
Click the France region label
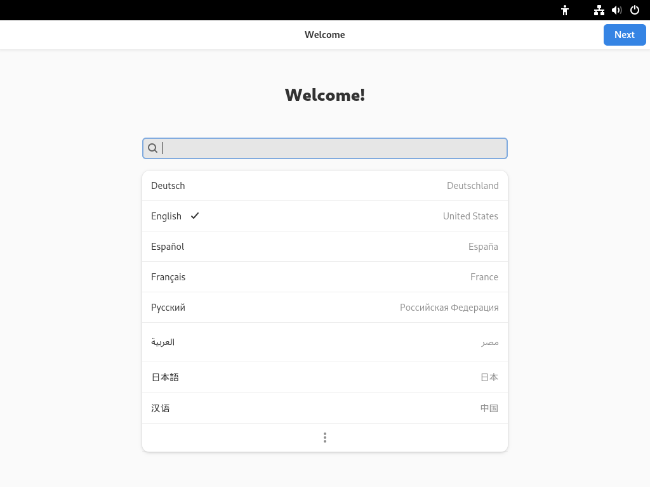(484, 277)
